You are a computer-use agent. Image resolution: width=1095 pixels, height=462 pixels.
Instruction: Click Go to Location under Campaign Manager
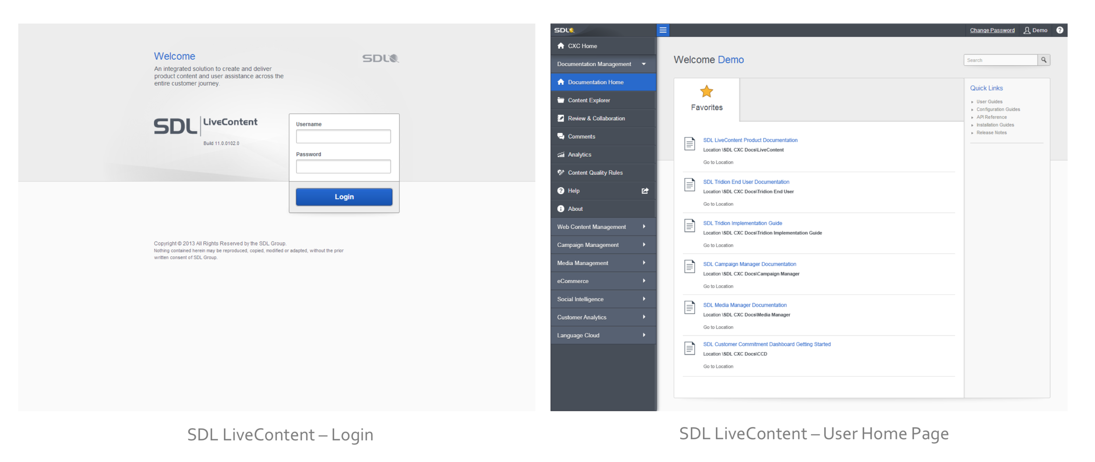(718, 286)
